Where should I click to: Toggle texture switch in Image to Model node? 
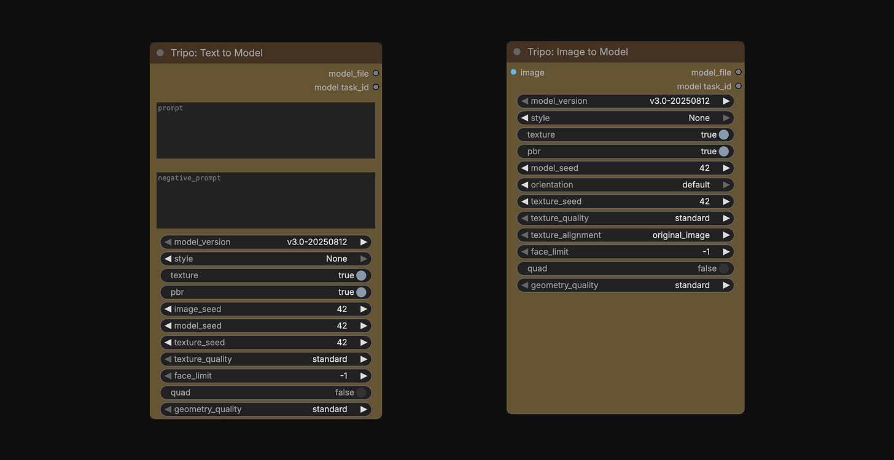724,134
